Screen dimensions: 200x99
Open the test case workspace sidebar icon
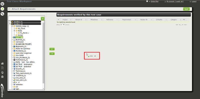point(2,4)
